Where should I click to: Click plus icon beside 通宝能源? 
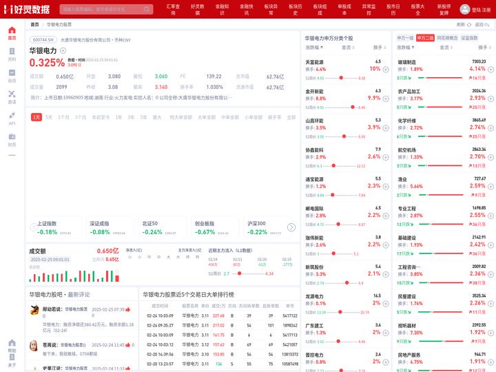coord(386,186)
